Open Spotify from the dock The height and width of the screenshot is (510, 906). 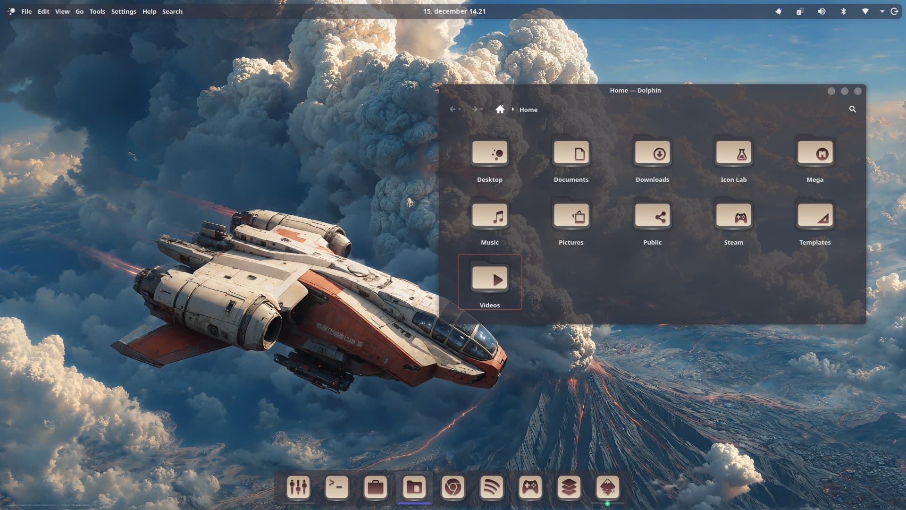click(491, 487)
